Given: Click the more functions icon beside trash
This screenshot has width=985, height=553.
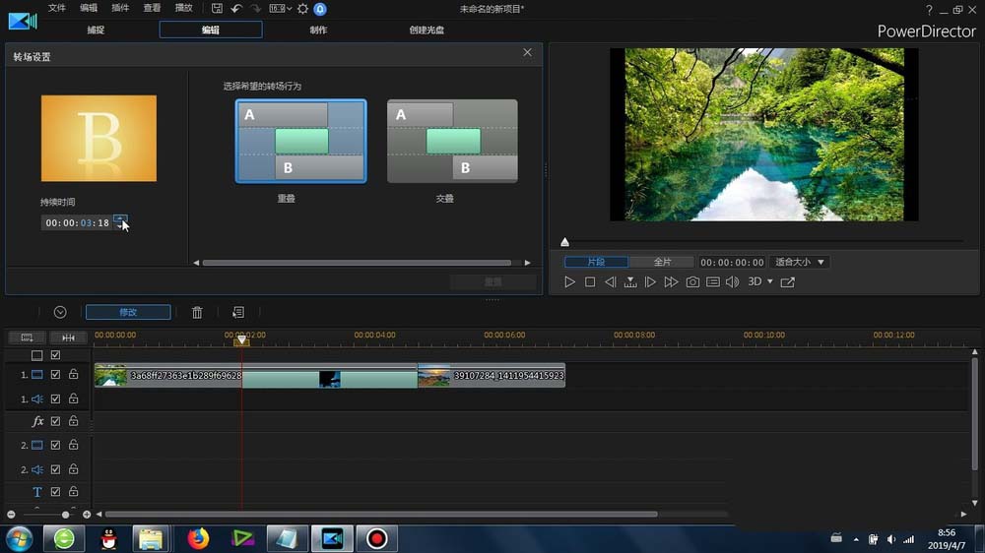Looking at the screenshot, I should pos(238,312).
